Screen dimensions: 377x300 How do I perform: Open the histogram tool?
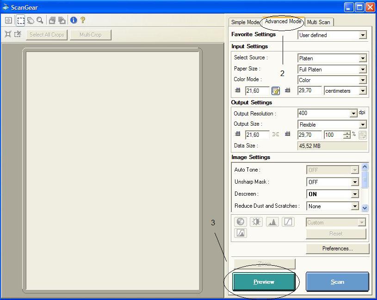coord(272,222)
